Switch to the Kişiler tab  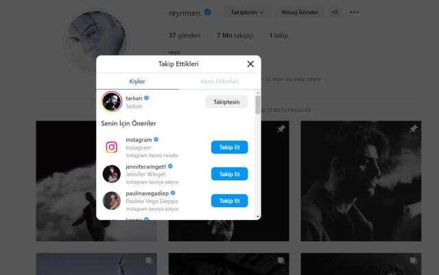(137, 82)
